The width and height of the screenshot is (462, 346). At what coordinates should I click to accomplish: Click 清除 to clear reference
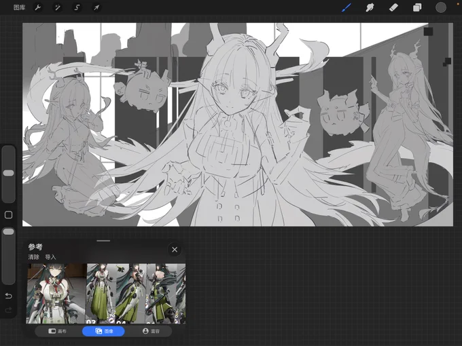point(33,257)
